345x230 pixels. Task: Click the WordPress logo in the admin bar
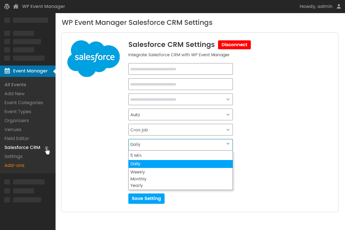[6, 6]
